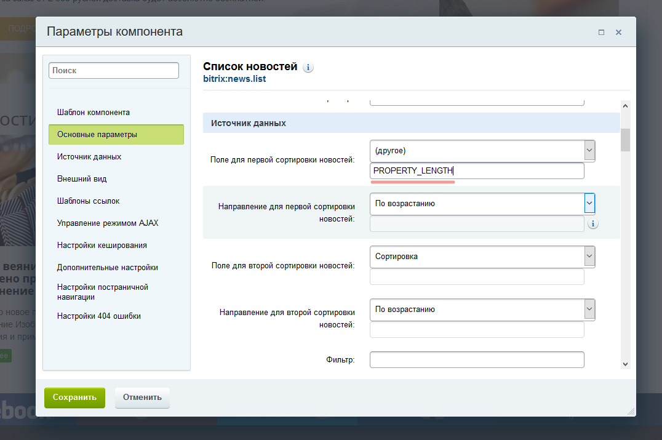Click the info icon beside the sort direction field
The width and height of the screenshot is (662, 440).
click(592, 224)
